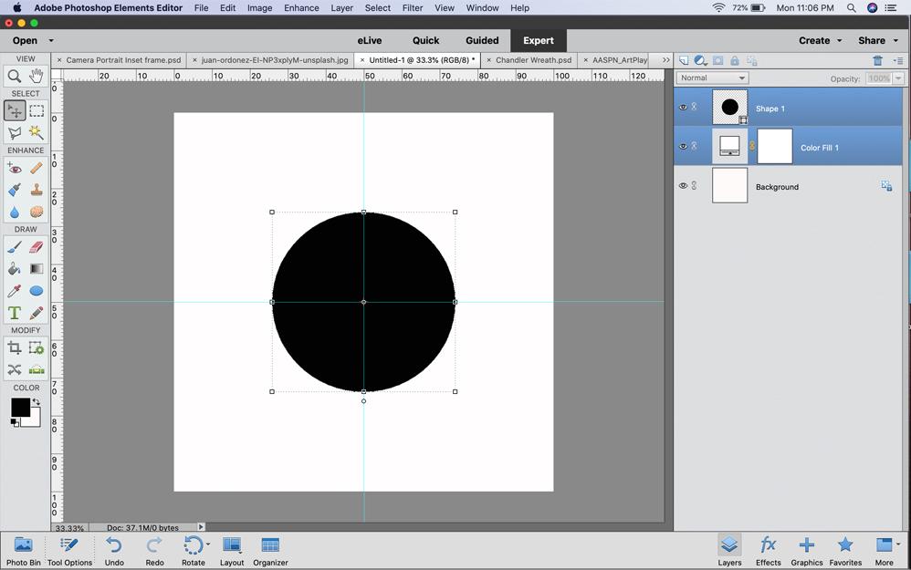Image resolution: width=911 pixels, height=570 pixels.
Task: Toggle lock transparent pixels in Layers panel
Action: coord(752,60)
